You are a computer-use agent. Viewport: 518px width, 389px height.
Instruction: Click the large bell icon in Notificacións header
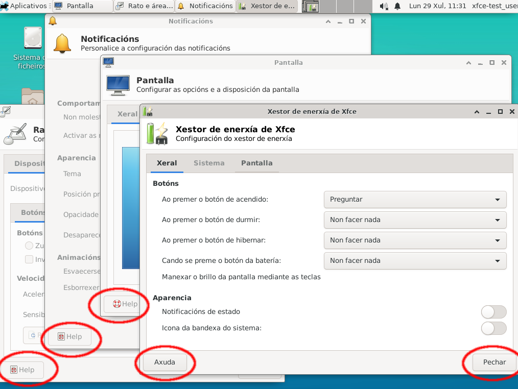tap(63, 43)
